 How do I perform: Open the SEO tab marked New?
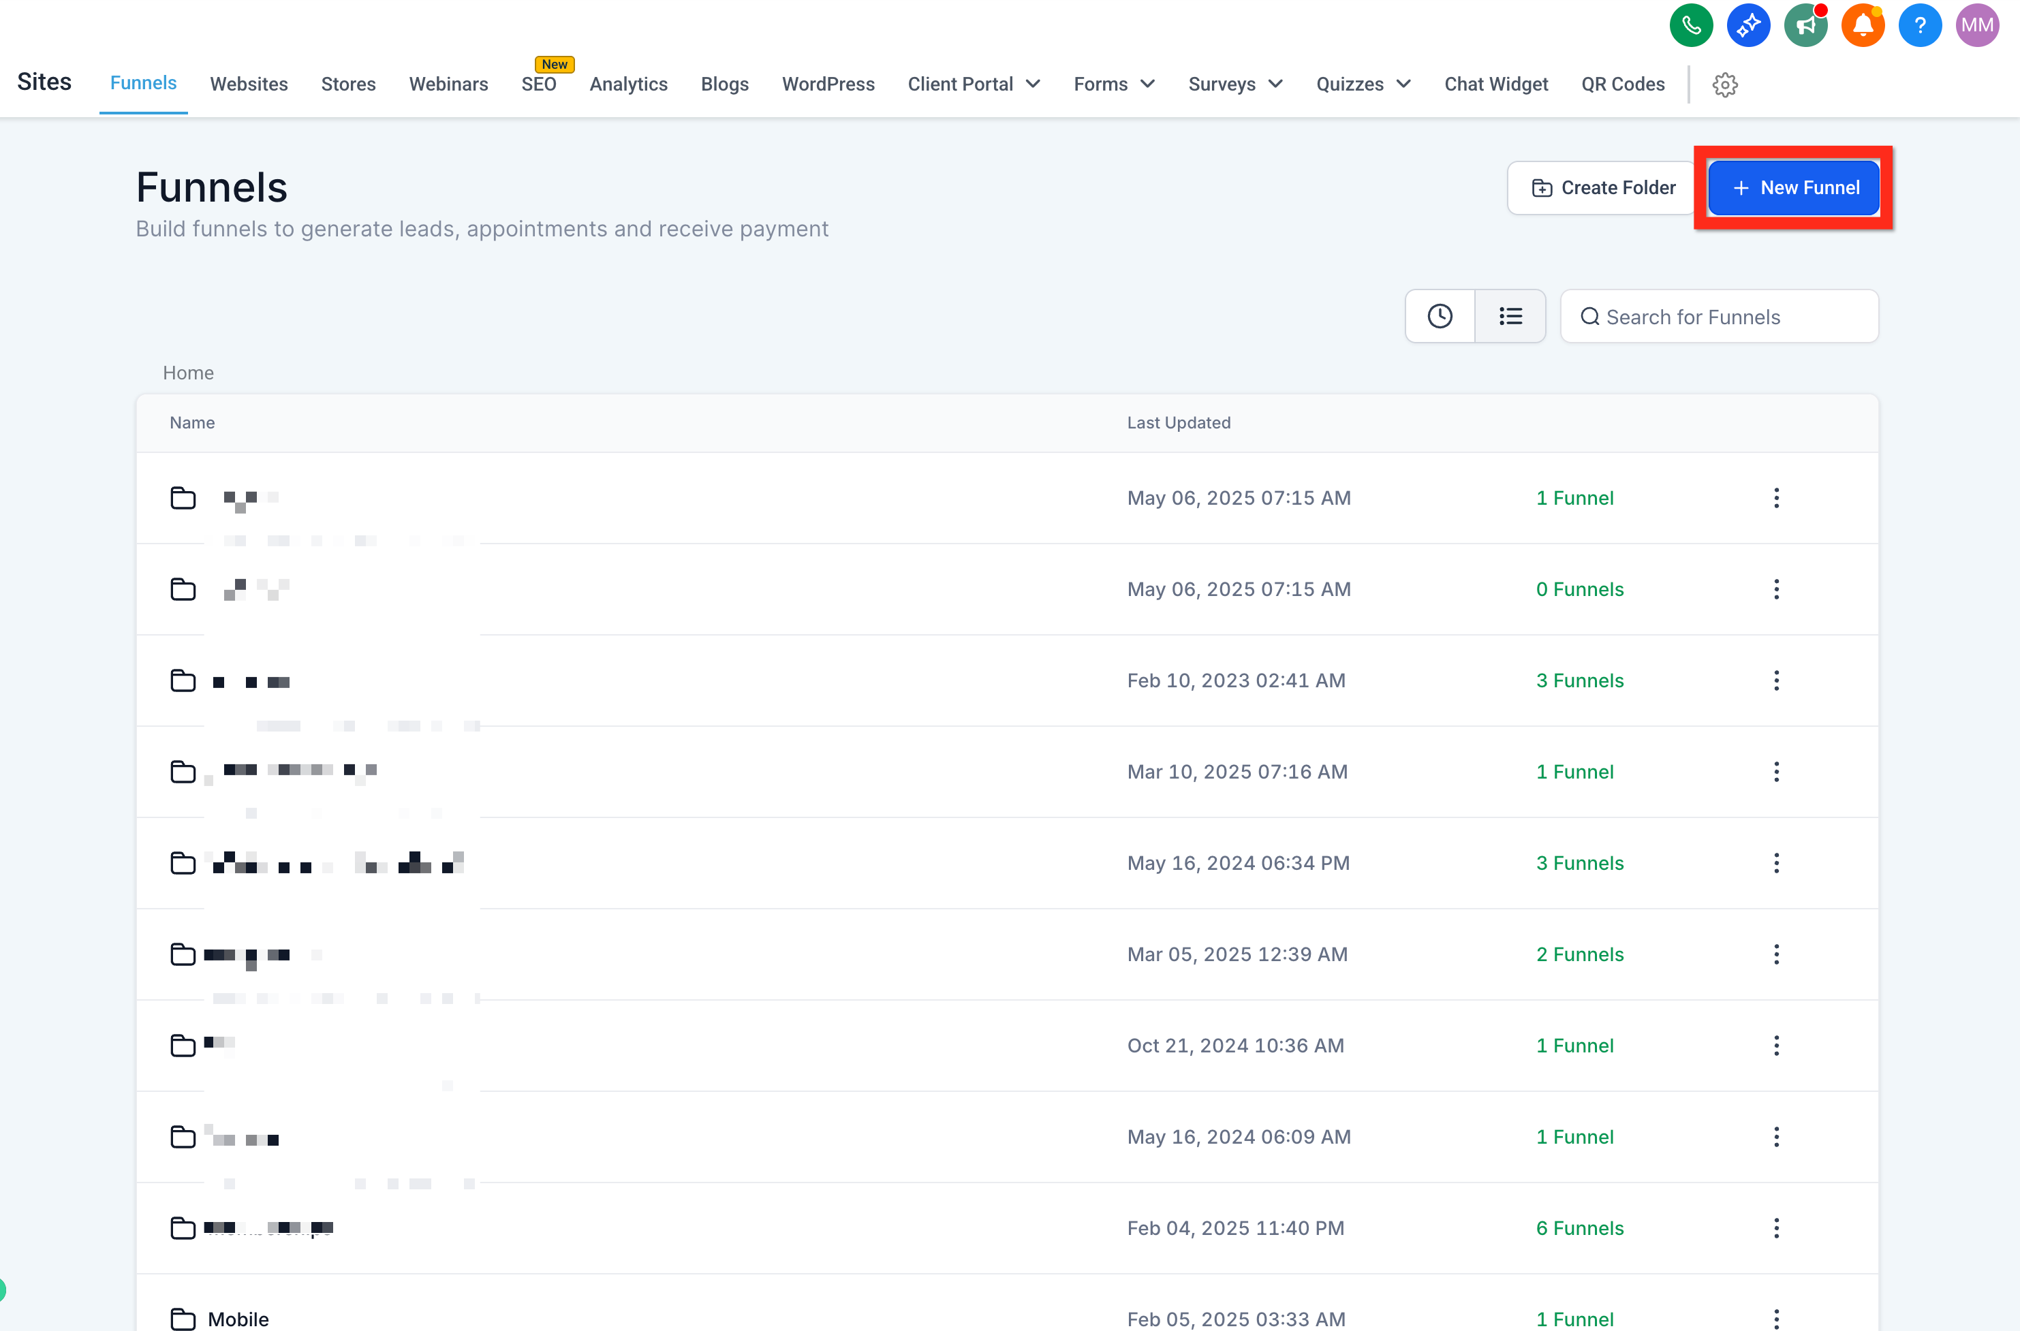pos(538,84)
